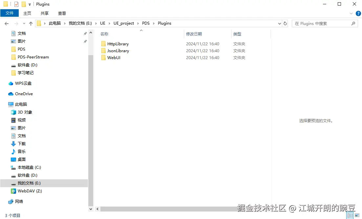The image size is (362, 219).
Task: Click the refresh icon in address bar
Action: pos(285,23)
